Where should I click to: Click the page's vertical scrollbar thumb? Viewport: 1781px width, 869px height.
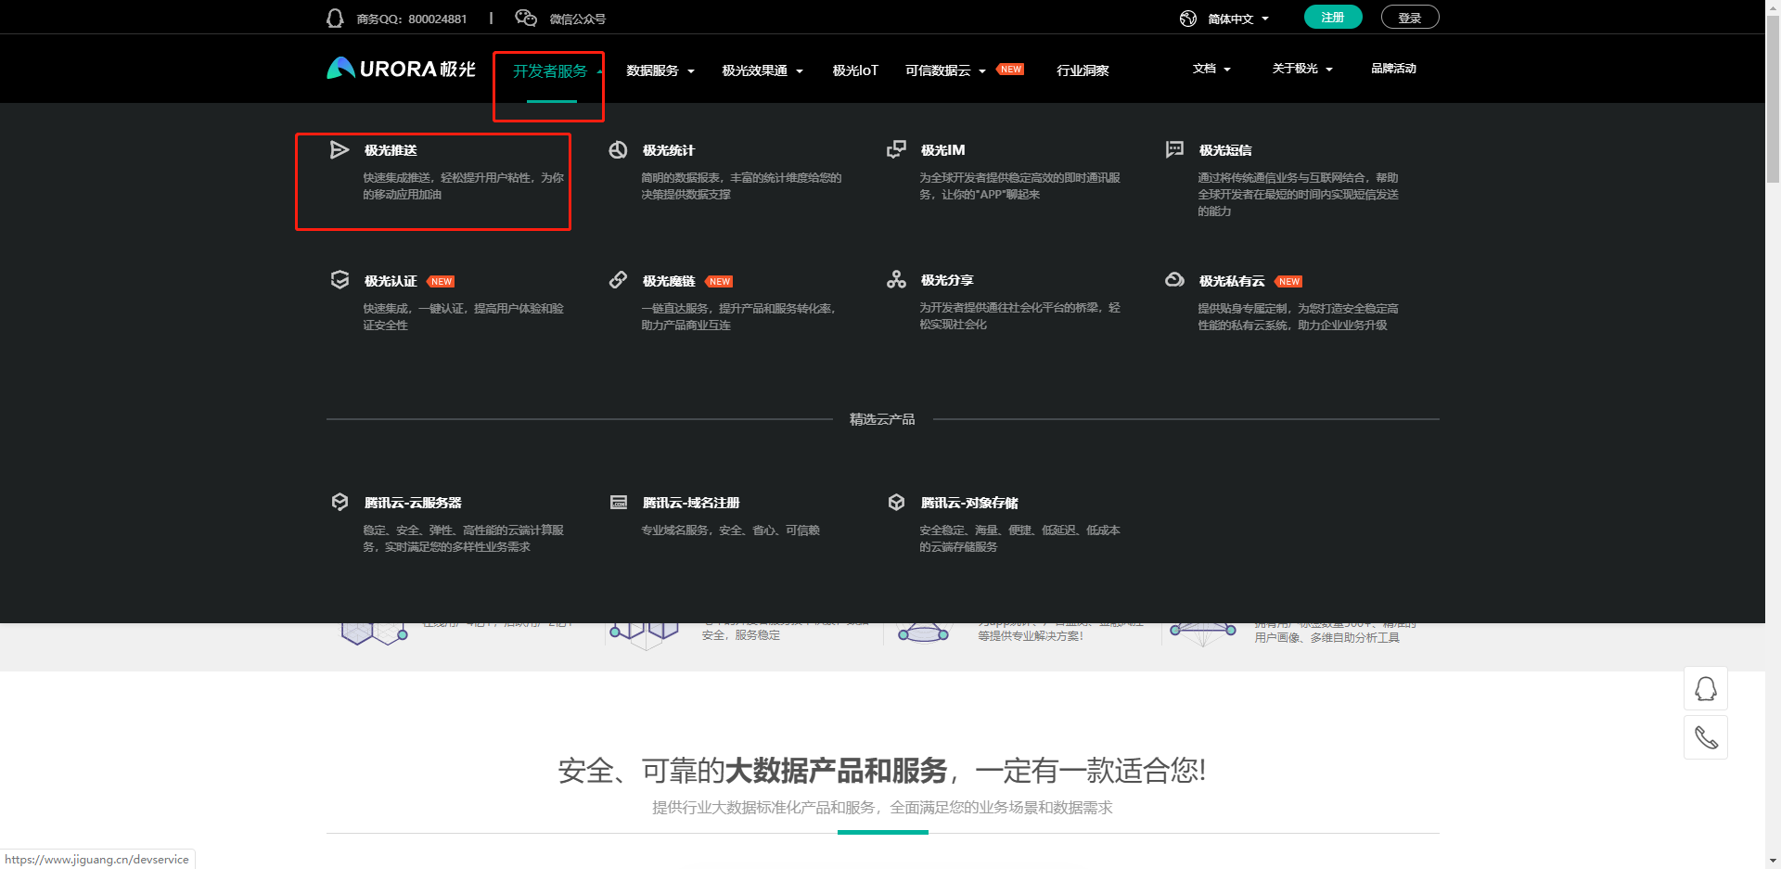(x=1773, y=97)
